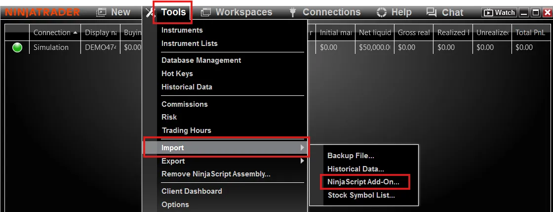
Task: Click the Help lifebuoy icon
Action: [x=382, y=12]
